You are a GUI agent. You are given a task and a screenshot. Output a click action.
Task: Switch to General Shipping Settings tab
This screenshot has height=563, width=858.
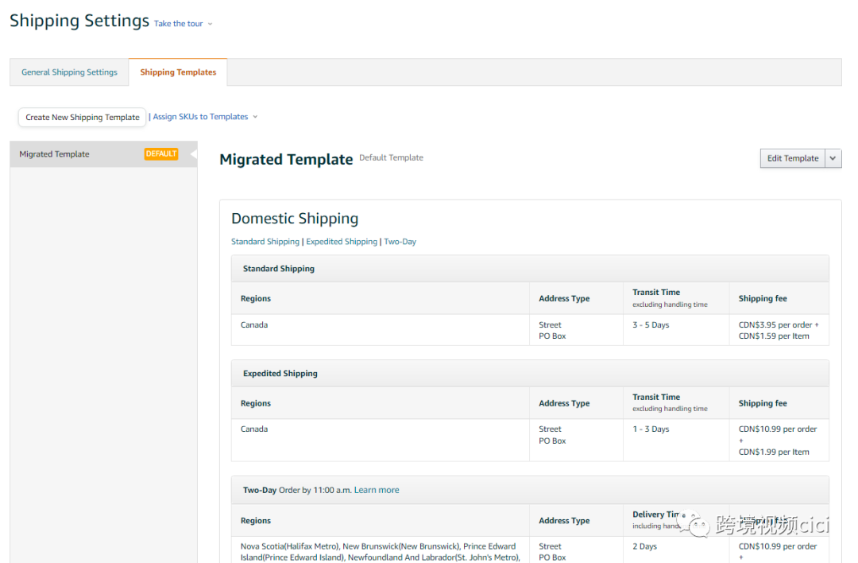click(x=69, y=72)
